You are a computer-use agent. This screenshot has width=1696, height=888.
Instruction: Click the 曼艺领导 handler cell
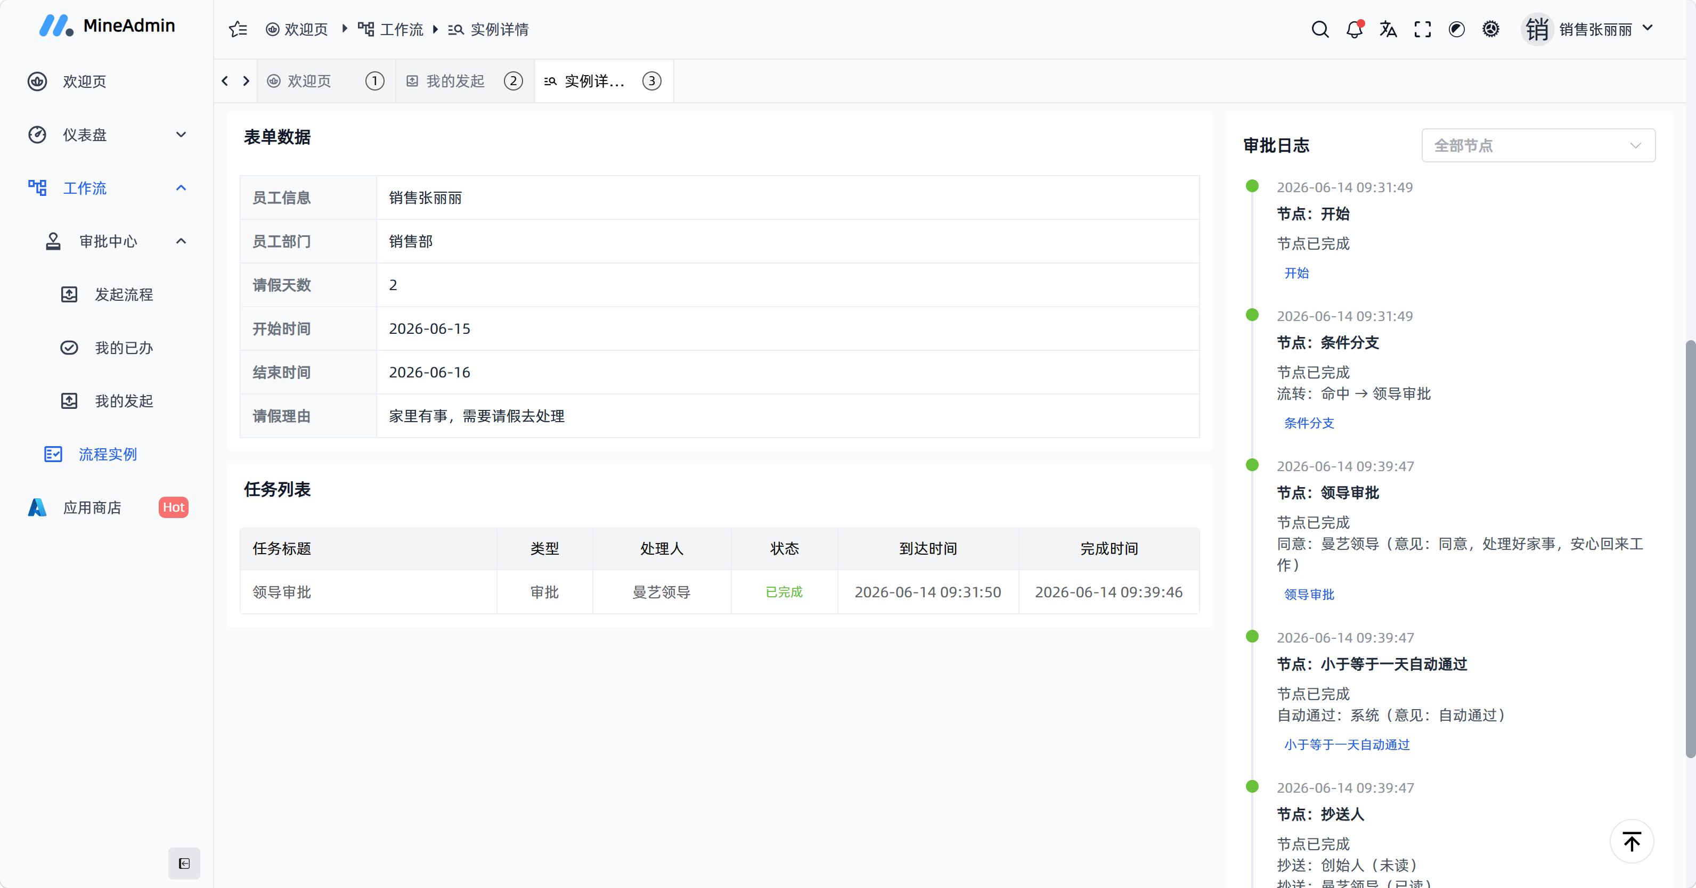coord(662,592)
